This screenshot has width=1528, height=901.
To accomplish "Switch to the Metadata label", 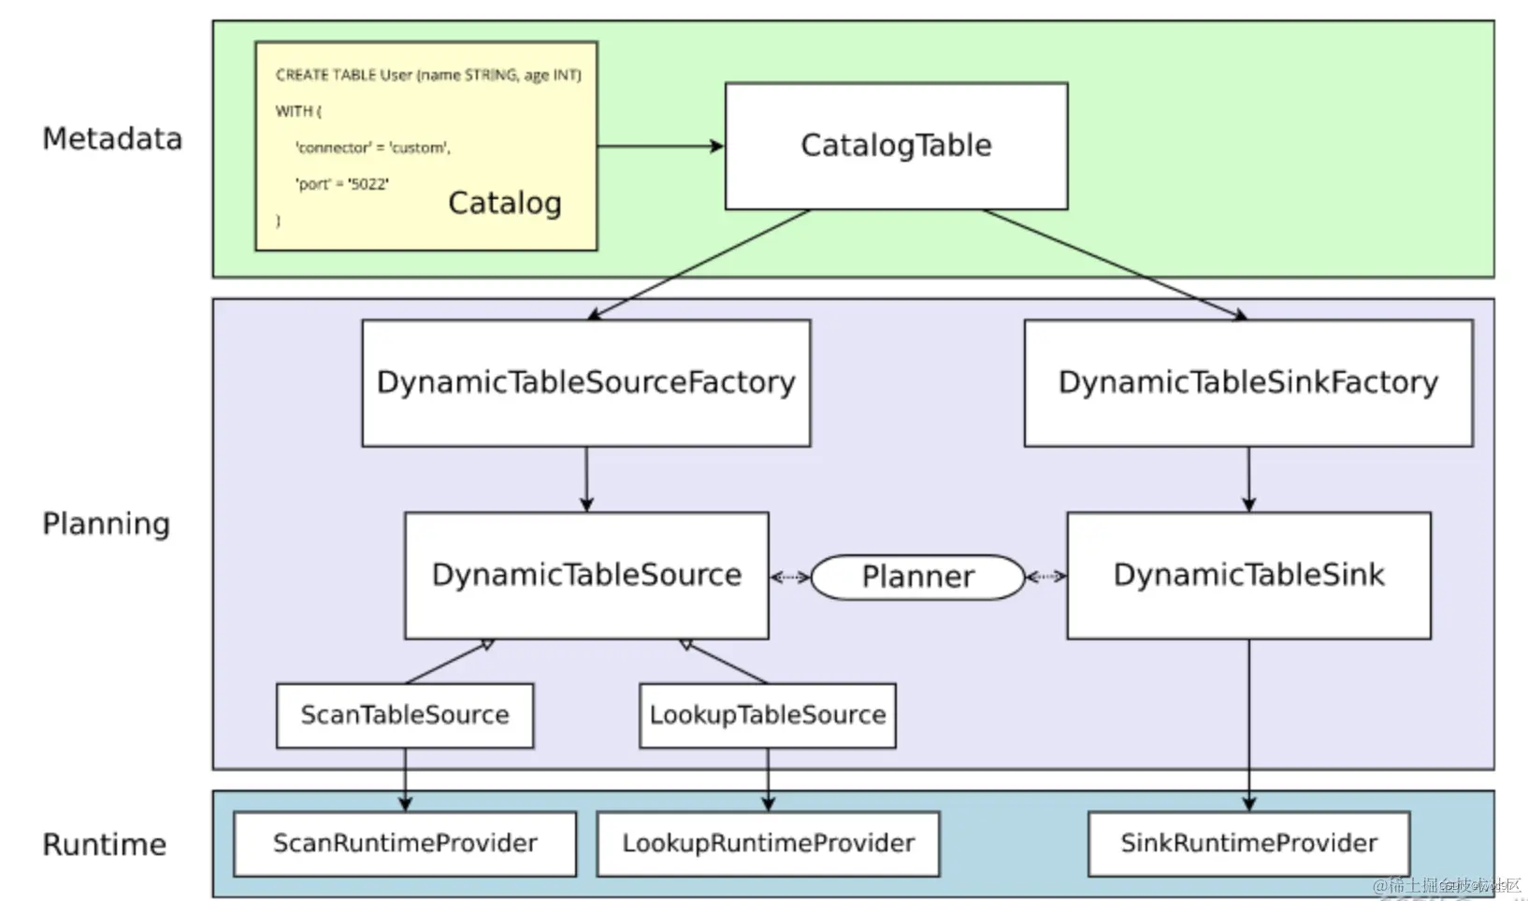I will [x=111, y=138].
